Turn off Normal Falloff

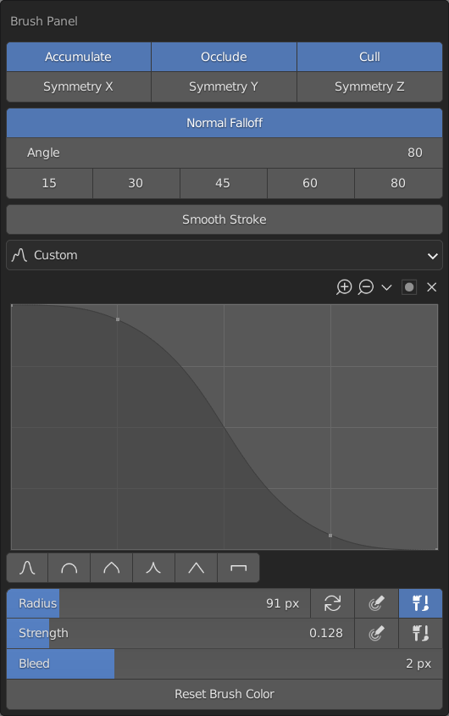click(224, 123)
